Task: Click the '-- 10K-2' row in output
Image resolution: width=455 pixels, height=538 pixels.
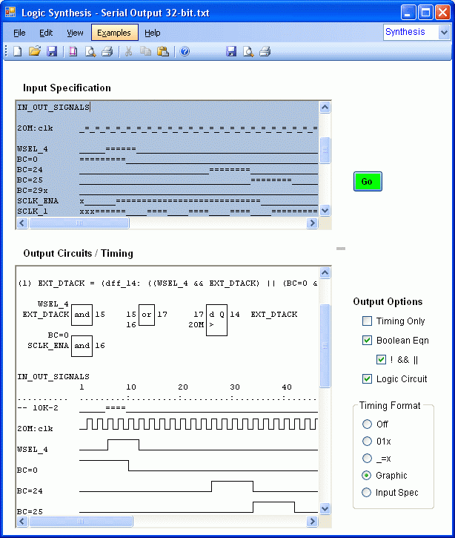Action: [x=167, y=408]
